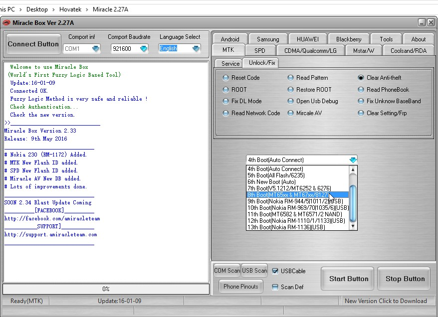Select the Clear Anti-theft radio option

[x=380, y=78]
